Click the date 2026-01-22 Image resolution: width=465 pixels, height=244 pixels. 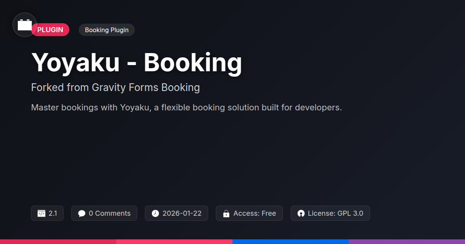click(x=182, y=213)
